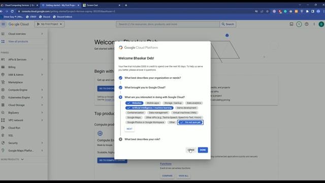Image resolution: width=325 pixels, height=183 pixels.
Task: Open the VIEW ALL products link
Action: coord(183,176)
